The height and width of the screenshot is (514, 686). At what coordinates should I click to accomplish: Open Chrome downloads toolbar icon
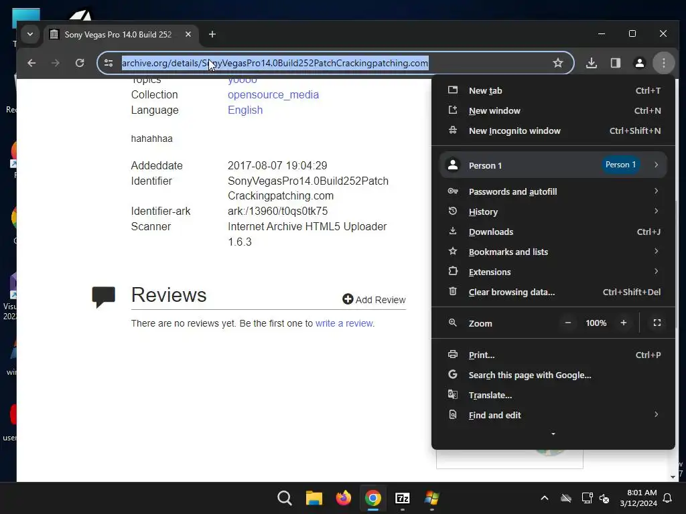tap(592, 63)
